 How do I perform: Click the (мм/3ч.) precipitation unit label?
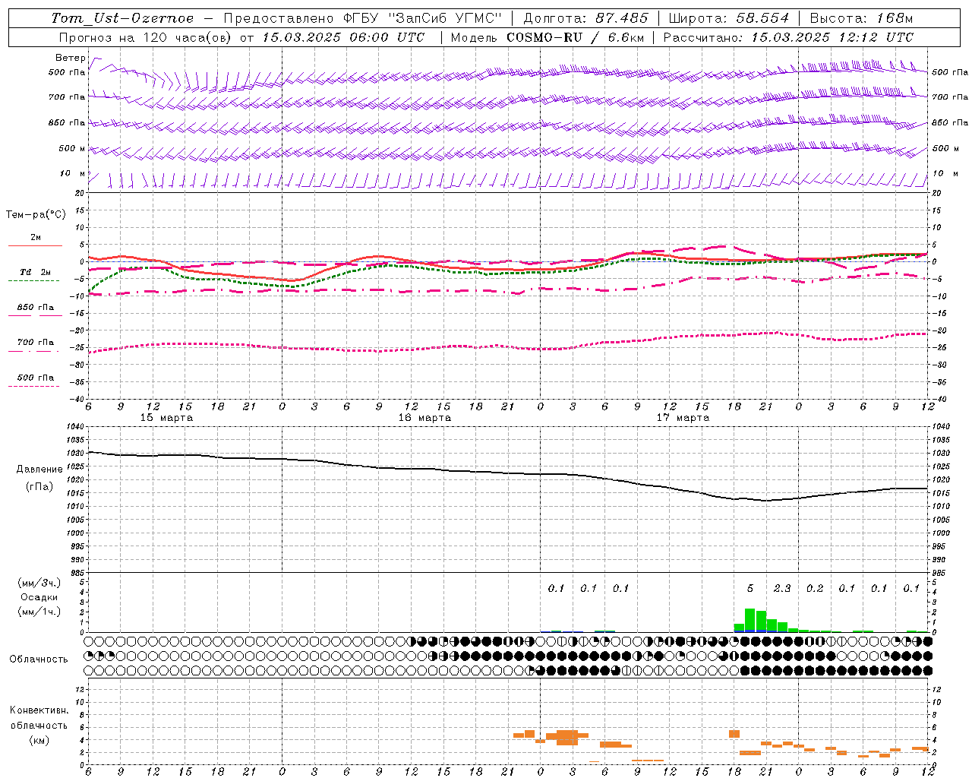coord(39,583)
